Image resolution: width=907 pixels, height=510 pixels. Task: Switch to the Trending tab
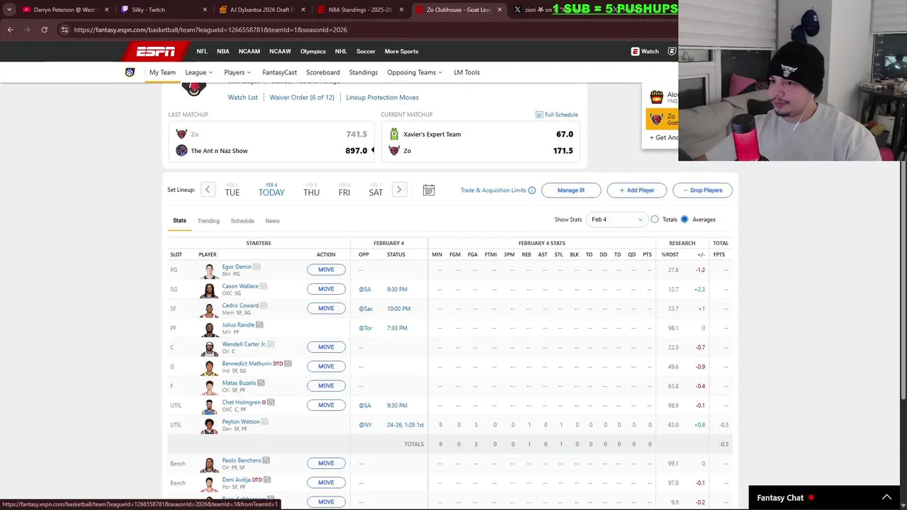[x=208, y=221]
